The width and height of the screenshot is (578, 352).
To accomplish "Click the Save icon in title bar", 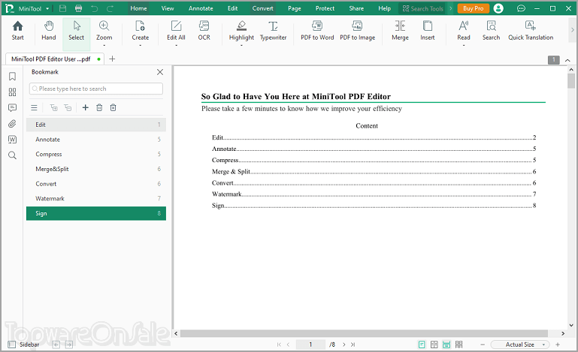I will coord(62,8).
